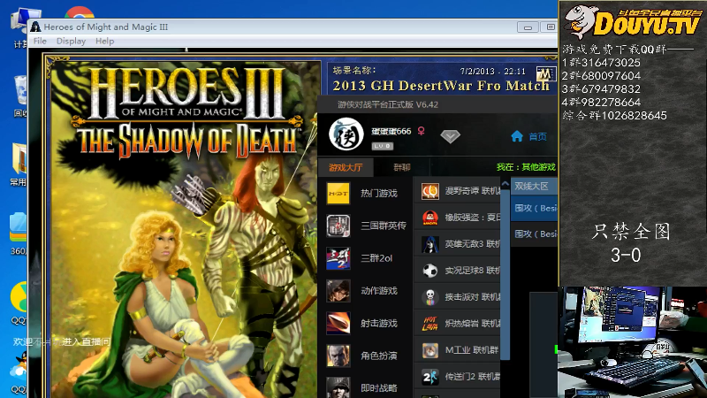Click the 漫野奇谭 game icon

click(x=430, y=191)
